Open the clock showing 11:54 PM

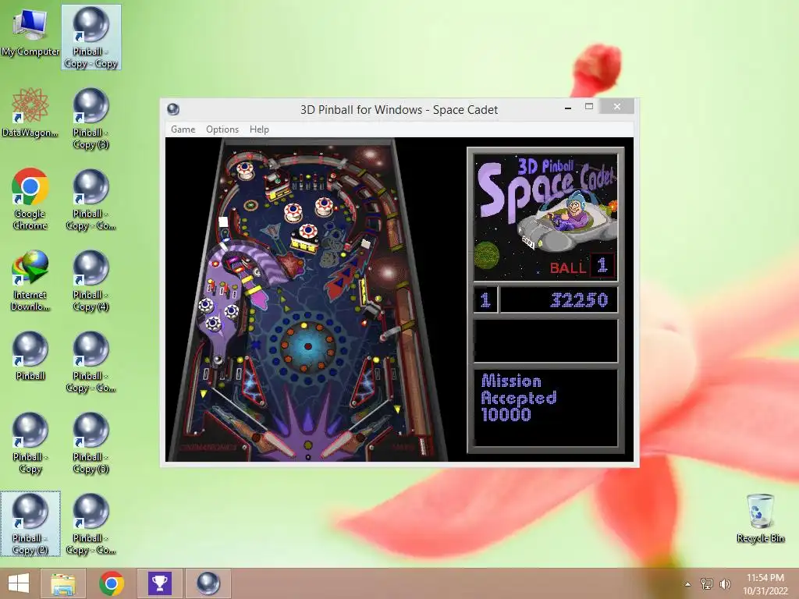765,584
